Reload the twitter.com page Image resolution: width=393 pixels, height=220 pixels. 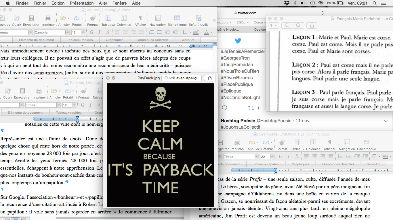click(x=322, y=13)
